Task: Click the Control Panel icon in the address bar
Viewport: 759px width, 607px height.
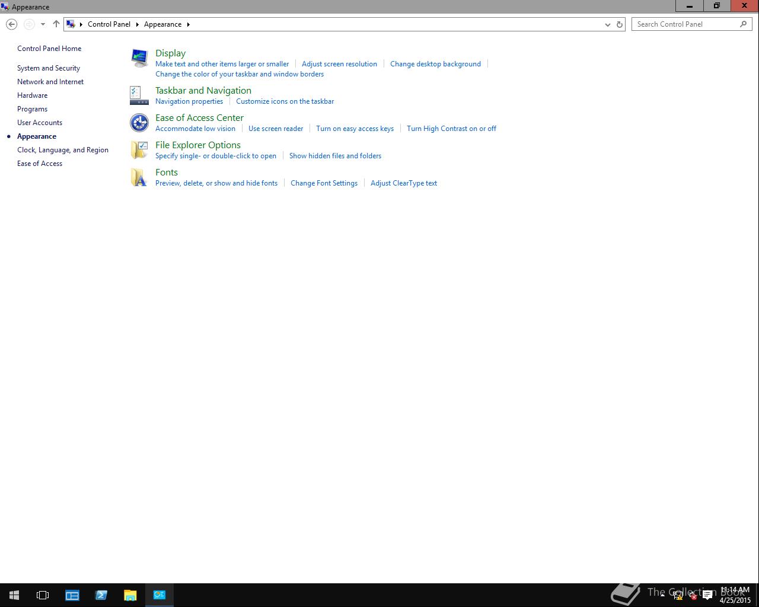Action: (x=71, y=24)
